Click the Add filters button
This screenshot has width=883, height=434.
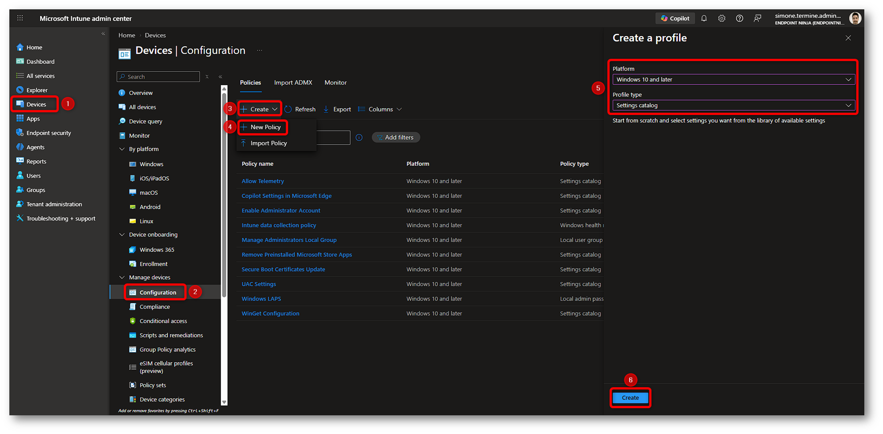(396, 138)
